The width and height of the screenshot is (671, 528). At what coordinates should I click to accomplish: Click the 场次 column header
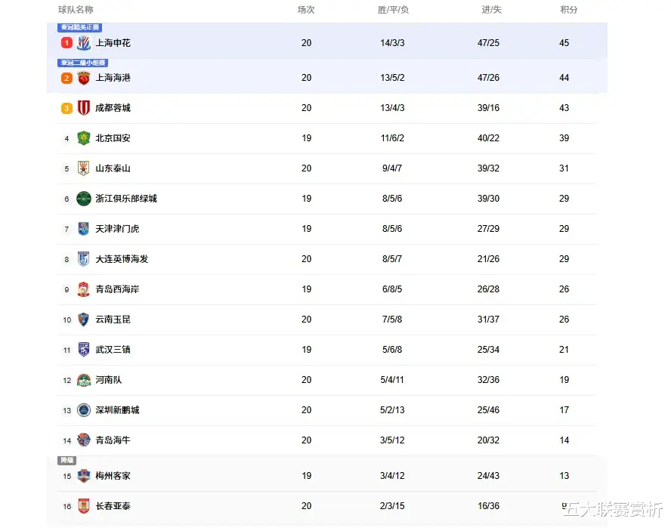(x=306, y=9)
